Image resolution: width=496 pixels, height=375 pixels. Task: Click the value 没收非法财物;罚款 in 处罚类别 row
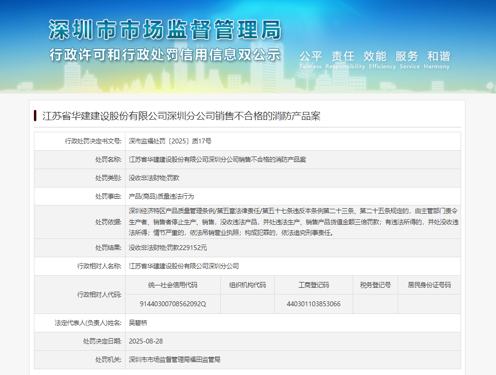point(154,178)
